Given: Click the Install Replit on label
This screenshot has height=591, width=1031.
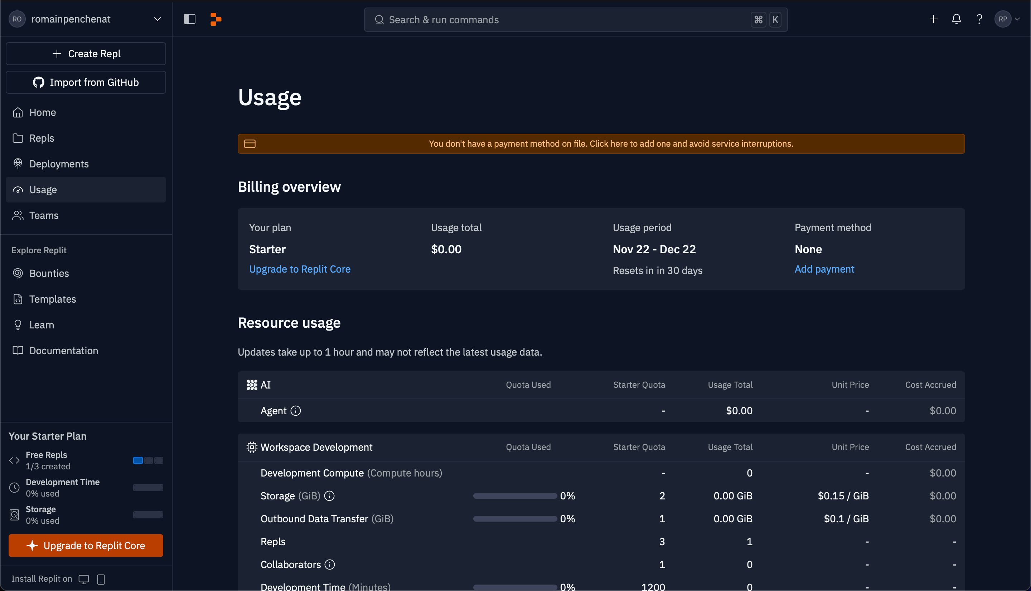Looking at the screenshot, I should pos(42,579).
